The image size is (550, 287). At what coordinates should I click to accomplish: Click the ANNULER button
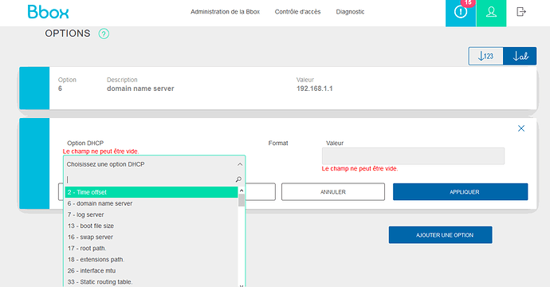(x=333, y=192)
